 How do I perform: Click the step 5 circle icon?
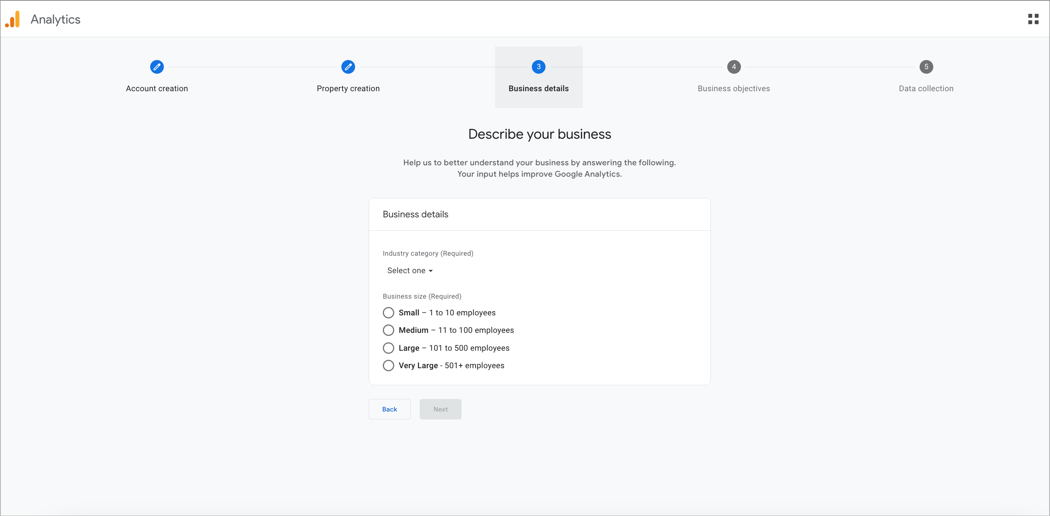coord(926,67)
